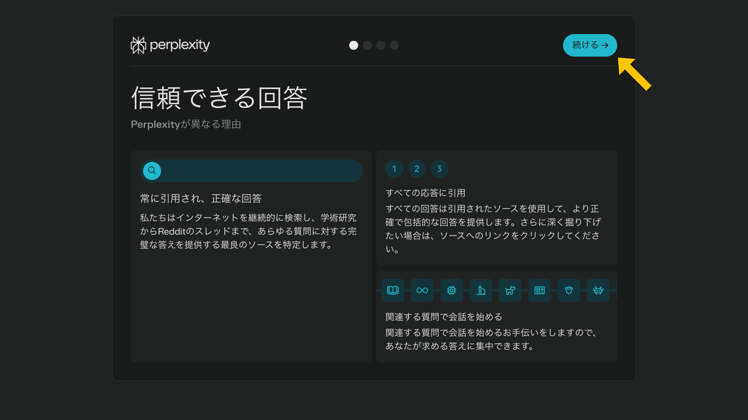Select the first slide progress dot
The image size is (748, 420).
pos(353,45)
